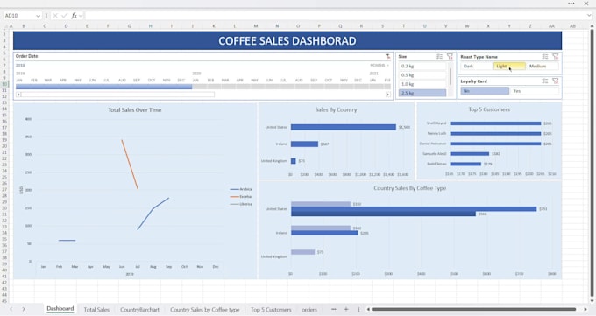Click the timeline horizontal scroll thumb
This screenshot has height=316, width=596.
(117, 95)
